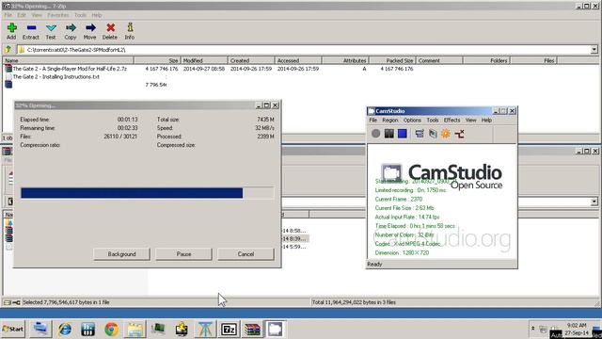Click the WinRAR books taskbar icon
602x339 pixels.
point(252,330)
